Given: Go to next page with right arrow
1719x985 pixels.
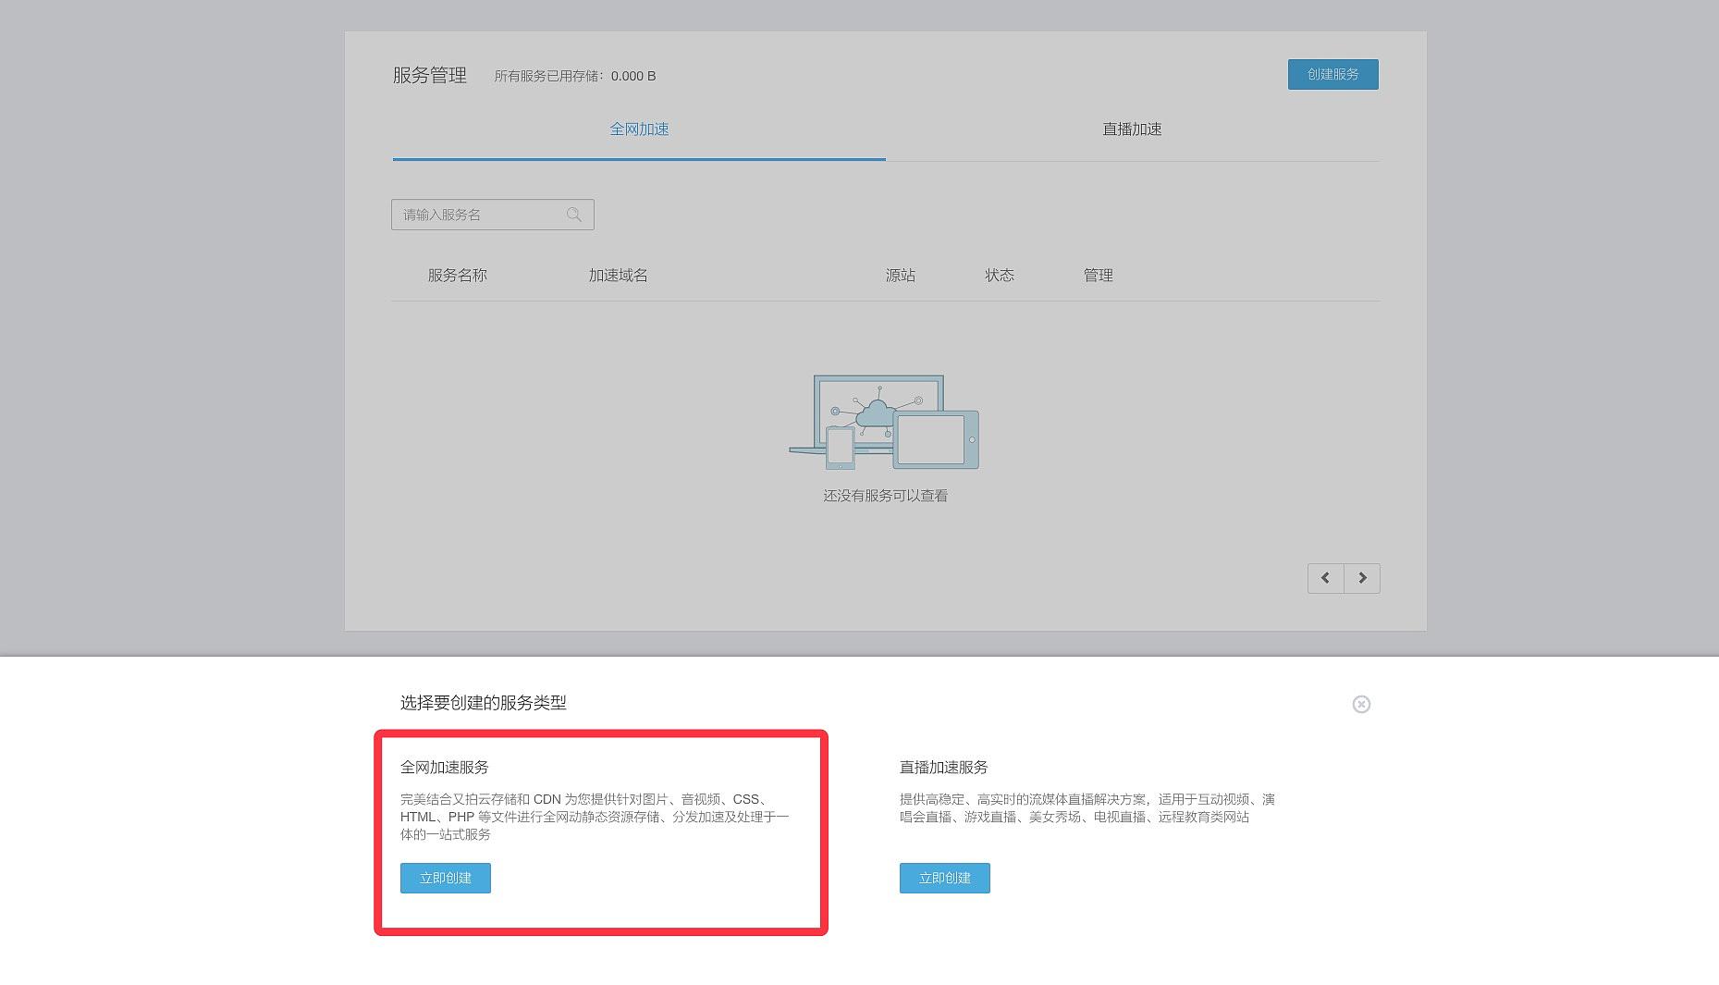Looking at the screenshot, I should [x=1362, y=578].
